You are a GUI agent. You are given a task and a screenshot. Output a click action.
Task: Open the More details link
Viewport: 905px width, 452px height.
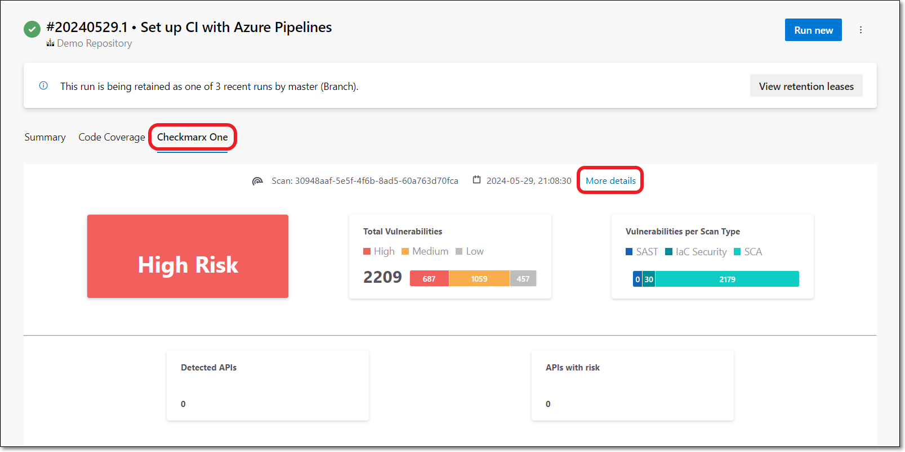pos(610,180)
